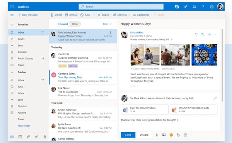Open Skype from the header bar
Viewport: 232px width, 143px height.
point(177,7)
